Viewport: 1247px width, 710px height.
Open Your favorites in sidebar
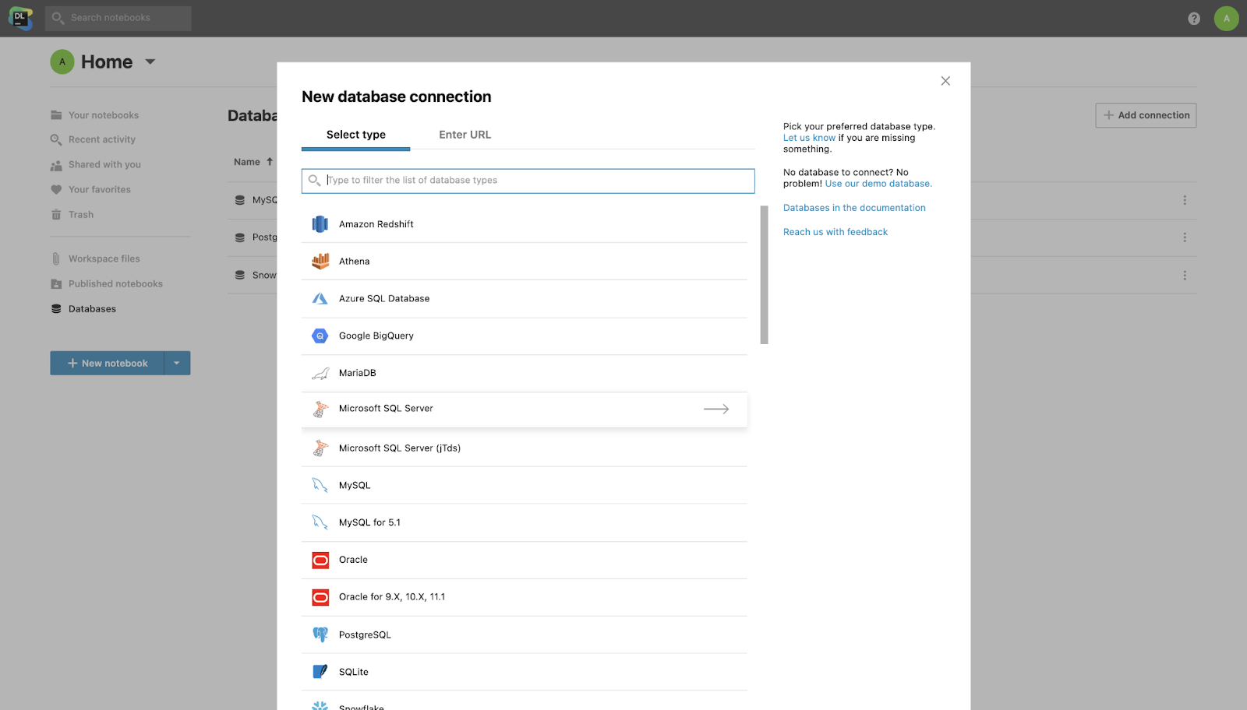click(90, 190)
